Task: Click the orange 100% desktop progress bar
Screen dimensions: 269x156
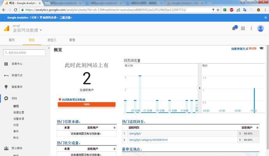Action: tap(87, 105)
